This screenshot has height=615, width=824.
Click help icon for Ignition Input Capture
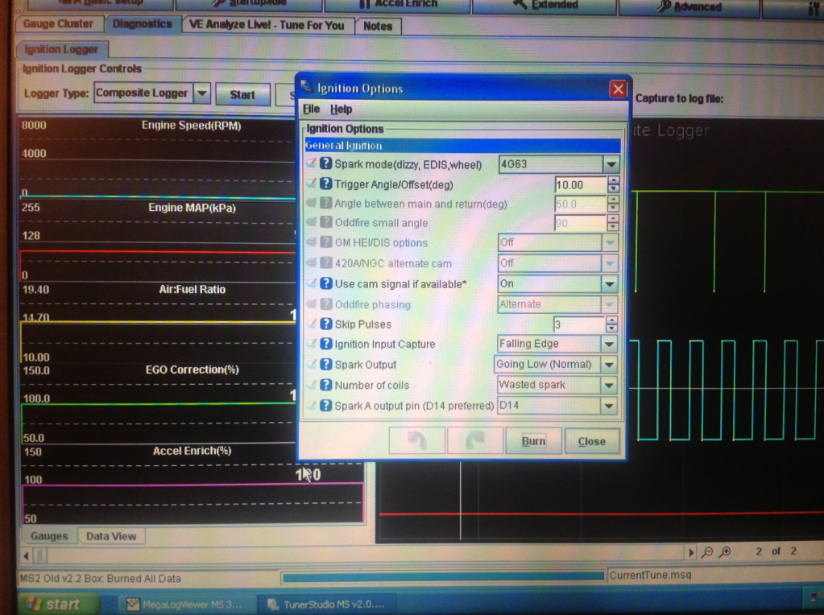(326, 345)
